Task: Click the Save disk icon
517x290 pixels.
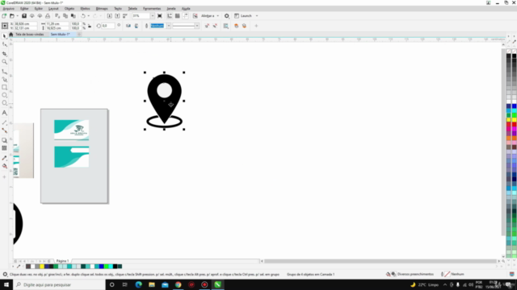Action: (24, 16)
